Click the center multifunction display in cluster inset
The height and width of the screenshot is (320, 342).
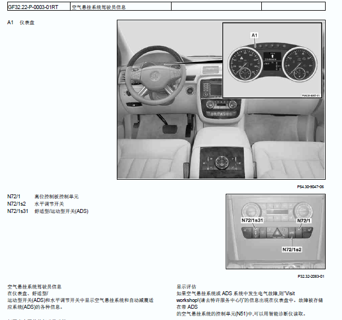tap(272, 61)
